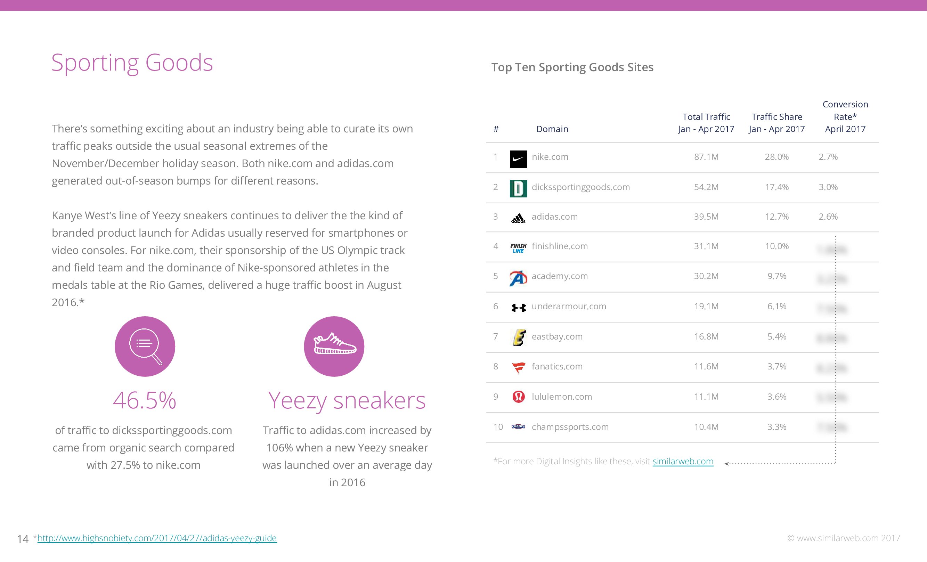927x562 pixels.
Task: Click the Traffic Share column header
Action: pyautogui.click(x=776, y=123)
